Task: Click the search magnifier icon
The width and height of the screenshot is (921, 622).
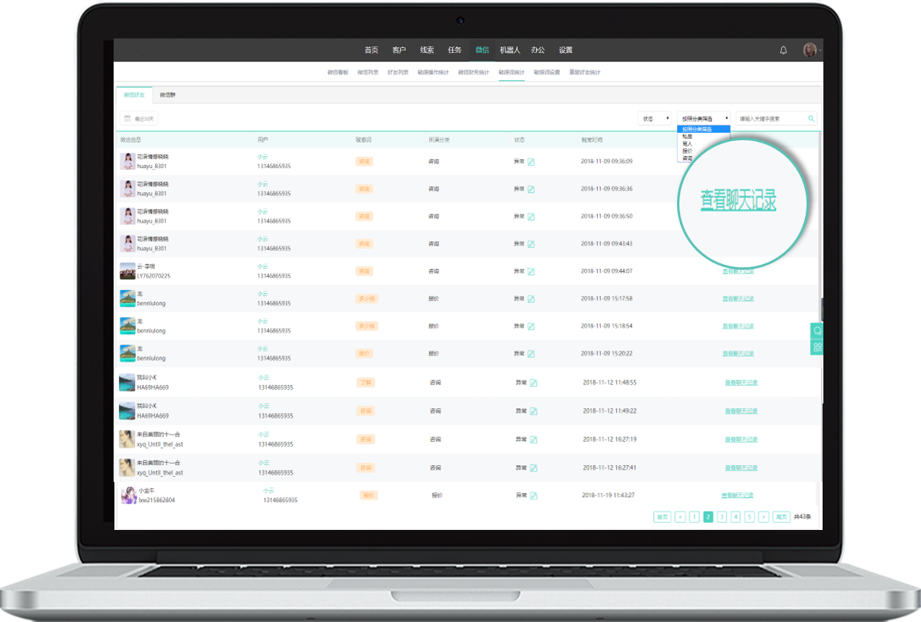Action: click(x=811, y=118)
